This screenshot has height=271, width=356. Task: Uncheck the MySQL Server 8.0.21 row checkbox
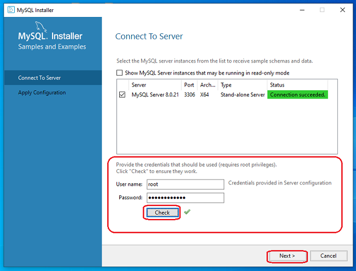[122, 94]
